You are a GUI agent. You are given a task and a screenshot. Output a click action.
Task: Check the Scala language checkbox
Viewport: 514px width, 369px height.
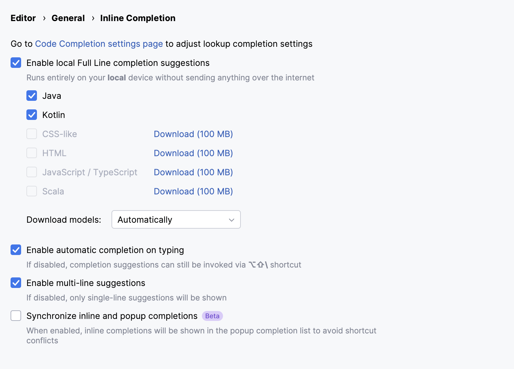coord(31,191)
